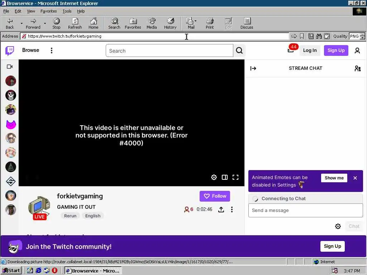Open the user profile icon menu
Viewport: 367px width, 275px height.
click(357, 50)
